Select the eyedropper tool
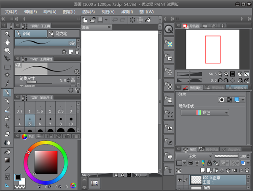This screenshot has width=253, height=191. (7, 84)
